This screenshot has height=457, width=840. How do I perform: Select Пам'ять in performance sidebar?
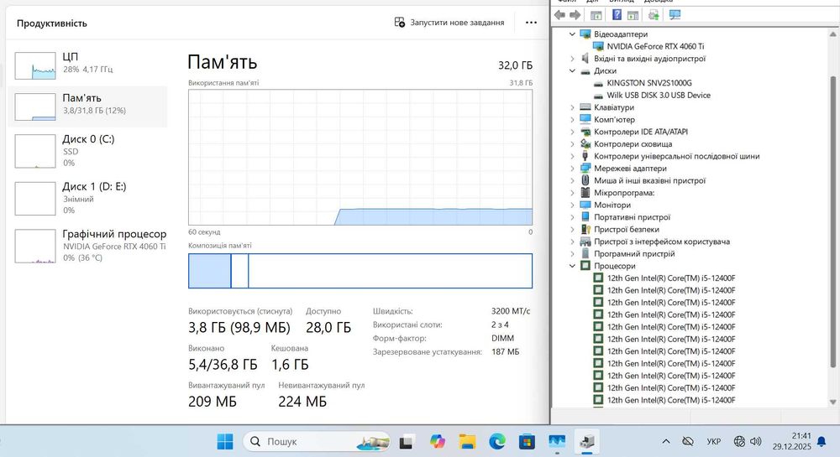(88, 106)
